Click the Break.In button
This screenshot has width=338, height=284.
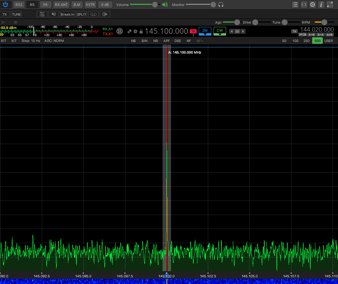pos(68,14)
